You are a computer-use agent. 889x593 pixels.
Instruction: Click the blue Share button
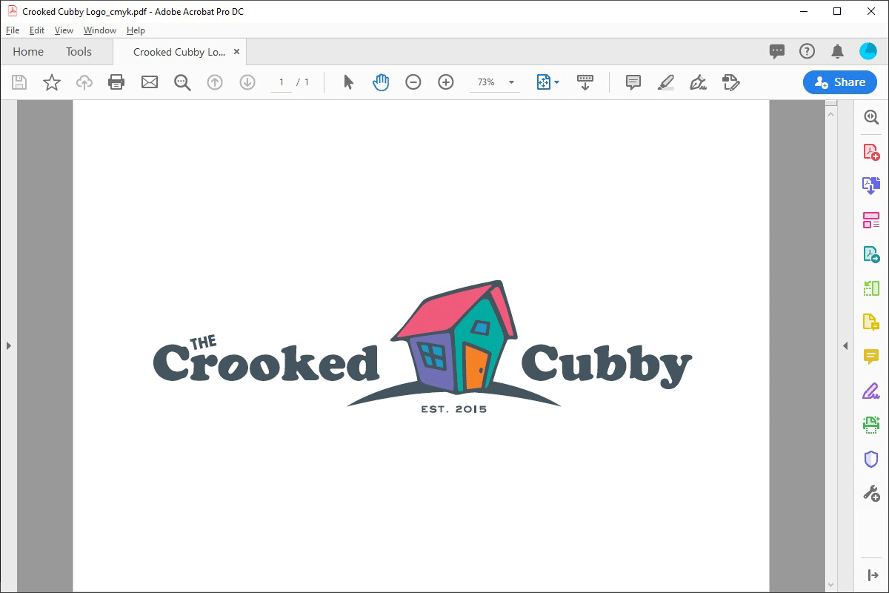point(839,82)
